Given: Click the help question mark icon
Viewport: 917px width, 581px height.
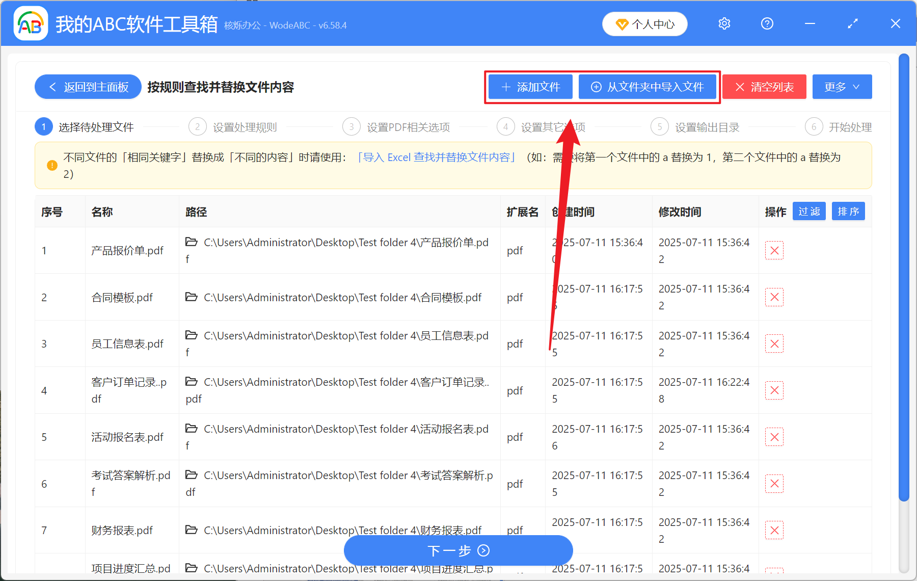Looking at the screenshot, I should 767,23.
